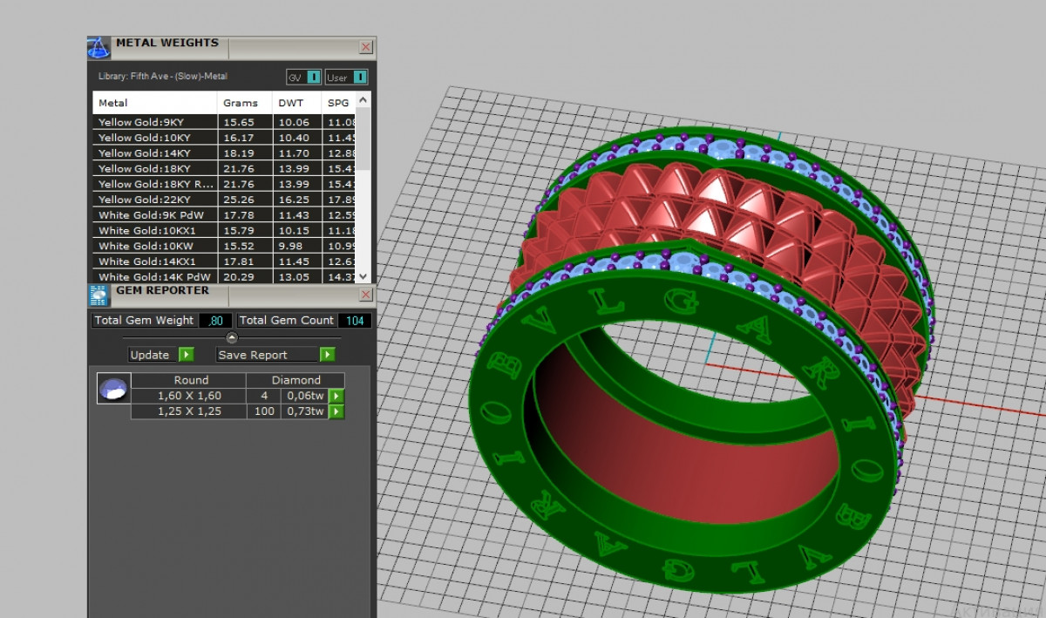Click the green arrow beside Update

coord(186,355)
